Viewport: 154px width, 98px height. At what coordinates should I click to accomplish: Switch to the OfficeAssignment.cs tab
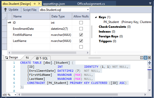(x=91, y=4)
